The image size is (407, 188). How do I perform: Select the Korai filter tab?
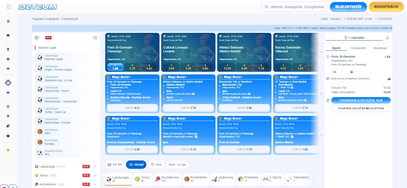[x=156, y=165]
